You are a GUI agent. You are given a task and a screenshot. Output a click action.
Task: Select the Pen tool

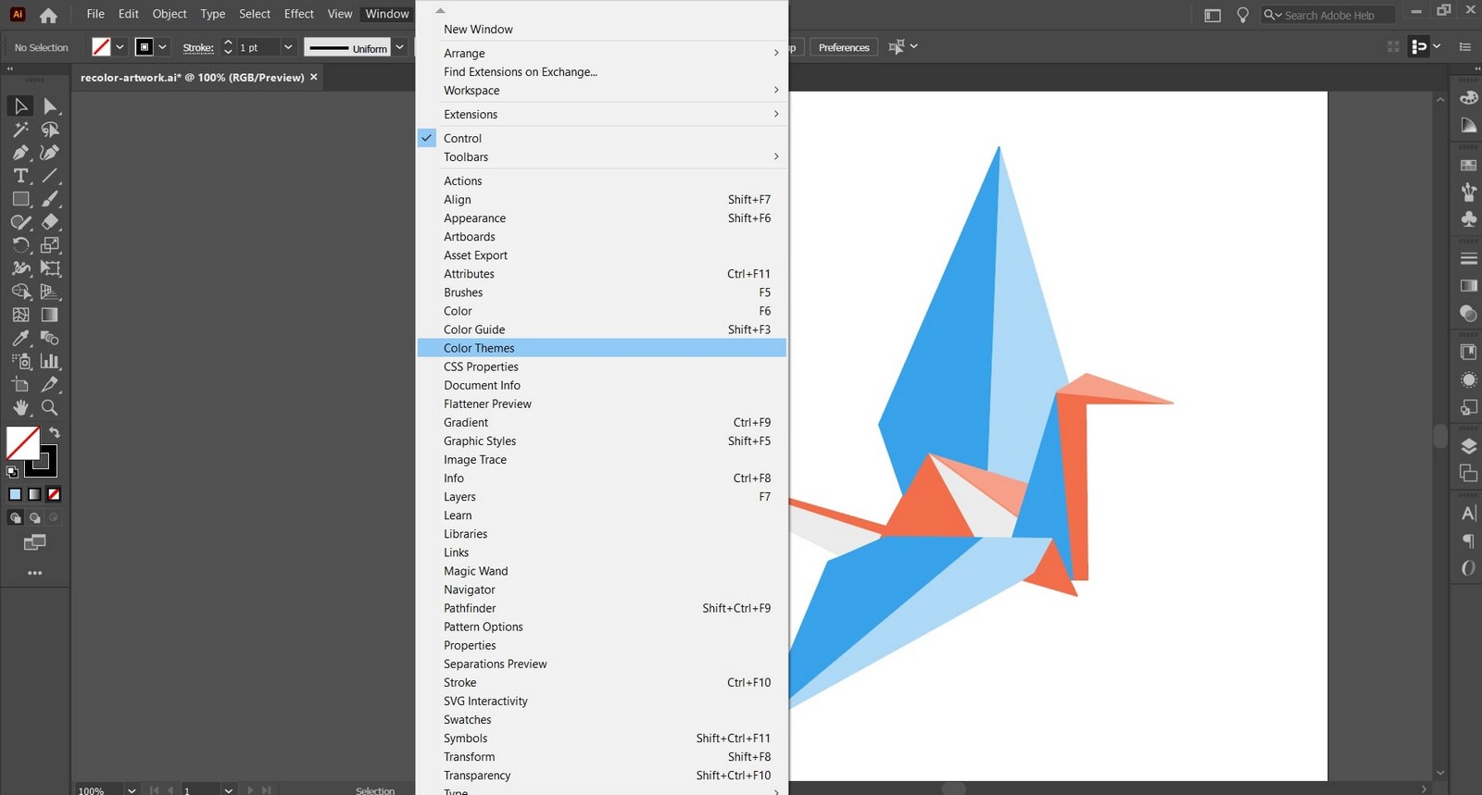[x=20, y=153]
